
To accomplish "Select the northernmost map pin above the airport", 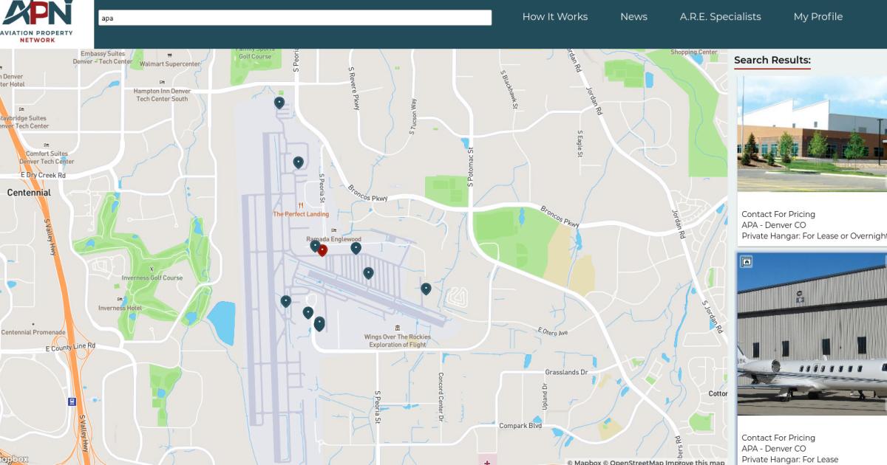I will pyautogui.click(x=279, y=103).
